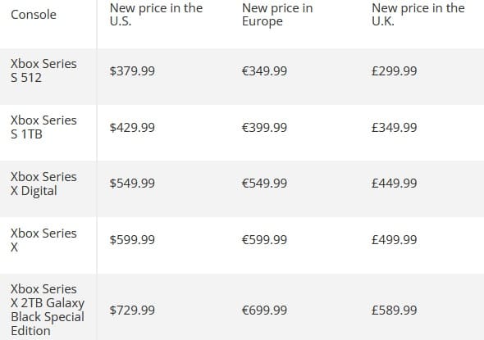This screenshot has height=340, width=484.
Task: Select the Xbox Series X Digital row label
Action: (x=43, y=184)
